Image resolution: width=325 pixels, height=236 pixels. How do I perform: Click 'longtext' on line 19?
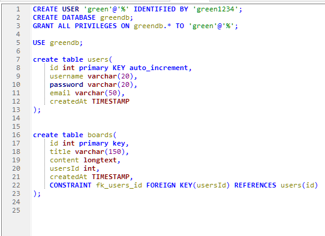[100, 160]
